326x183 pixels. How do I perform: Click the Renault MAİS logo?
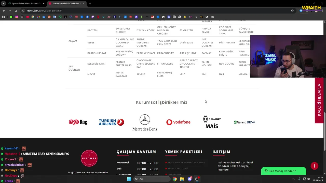[212, 122]
